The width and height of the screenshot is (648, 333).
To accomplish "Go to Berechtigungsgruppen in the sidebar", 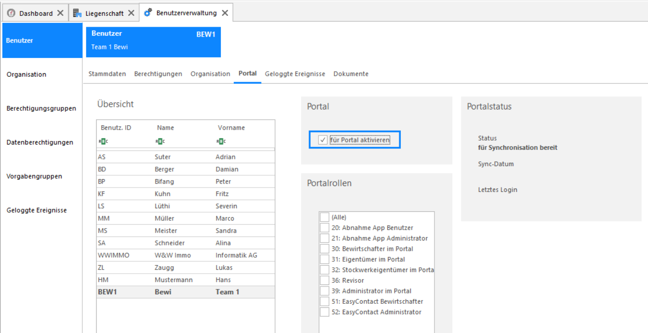I will click(x=42, y=108).
